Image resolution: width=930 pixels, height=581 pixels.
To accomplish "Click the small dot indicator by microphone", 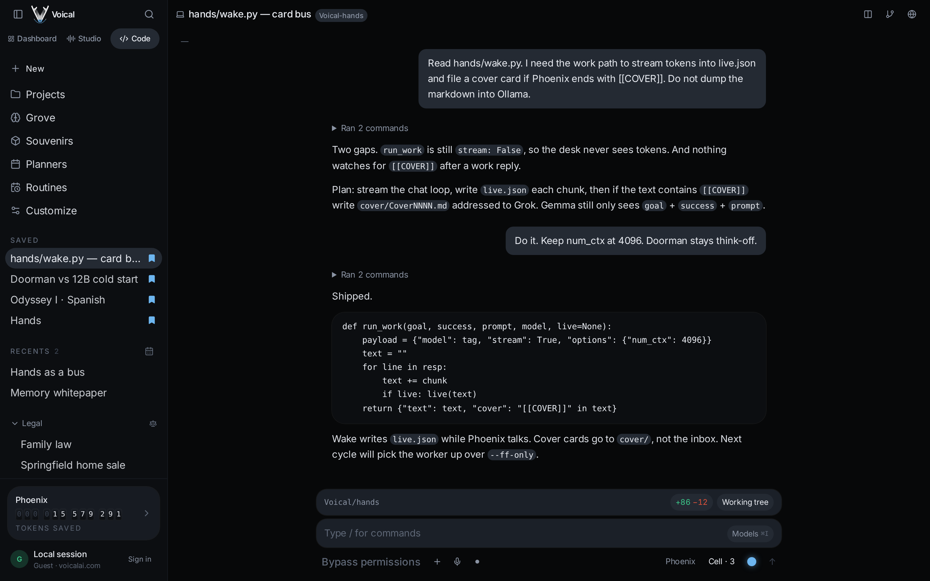I will pyautogui.click(x=477, y=562).
